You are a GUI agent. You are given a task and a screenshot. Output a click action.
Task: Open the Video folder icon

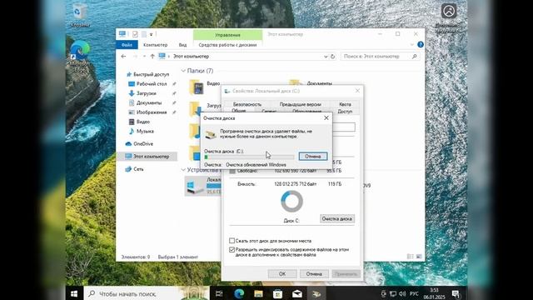pos(197,87)
